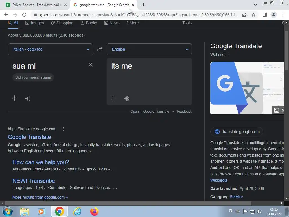Open Internet Explorer from taskbar

click(x=77, y=211)
